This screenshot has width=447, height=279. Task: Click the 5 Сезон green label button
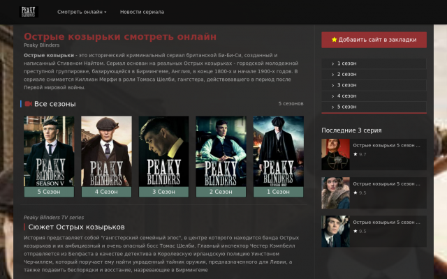(49, 192)
